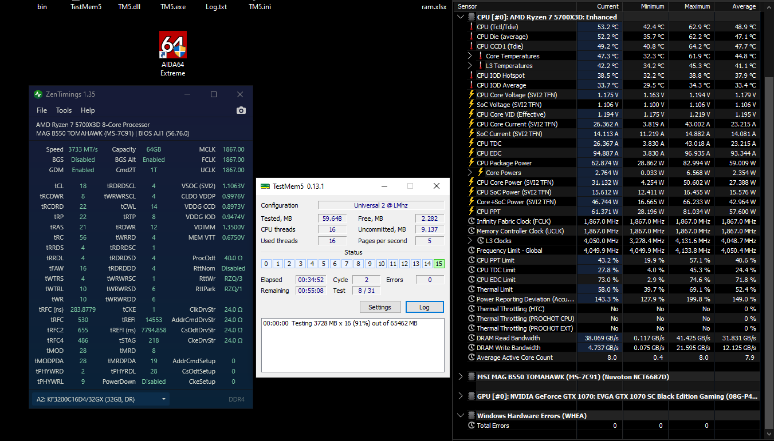Image resolution: width=774 pixels, height=441 pixels.
Task: Expand the Core Powers row
Action: point(470,173)
